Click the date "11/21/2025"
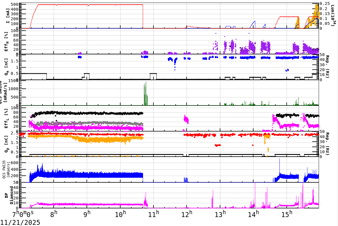This screenshot has width=338, height=226. click(20, 222)
